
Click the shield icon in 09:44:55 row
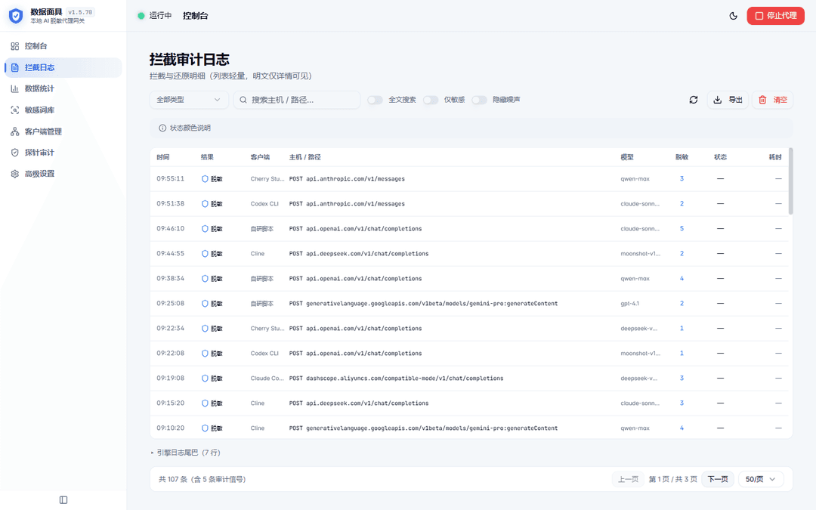click(x=205, y=254)
